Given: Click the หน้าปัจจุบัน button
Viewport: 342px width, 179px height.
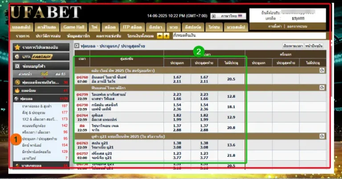Looking at the screenshot, I should pyautogui.click(x=313, y=46).
